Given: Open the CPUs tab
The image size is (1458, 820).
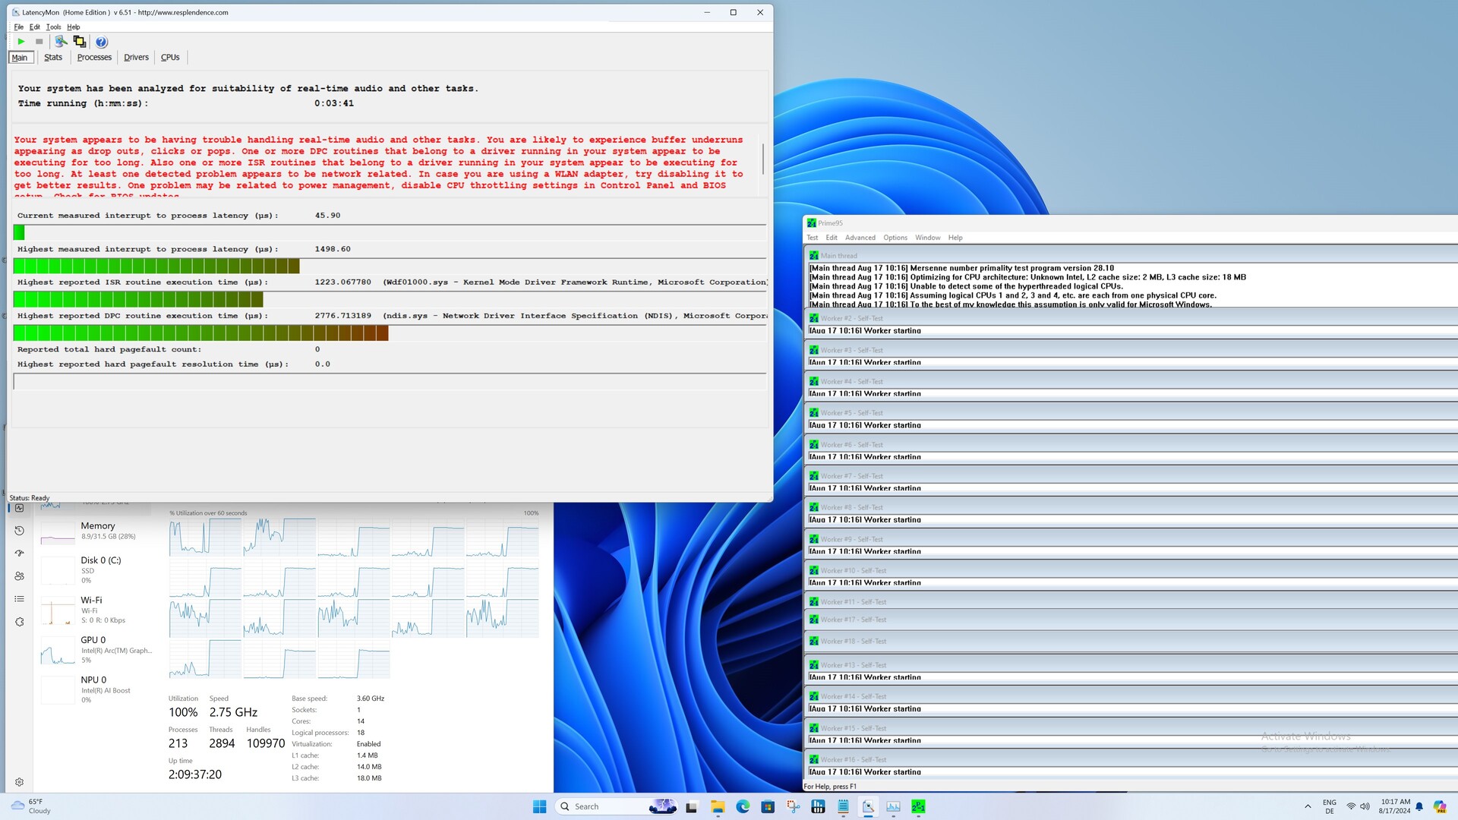Looking at the screenshot, I should (x=170, y=58).
